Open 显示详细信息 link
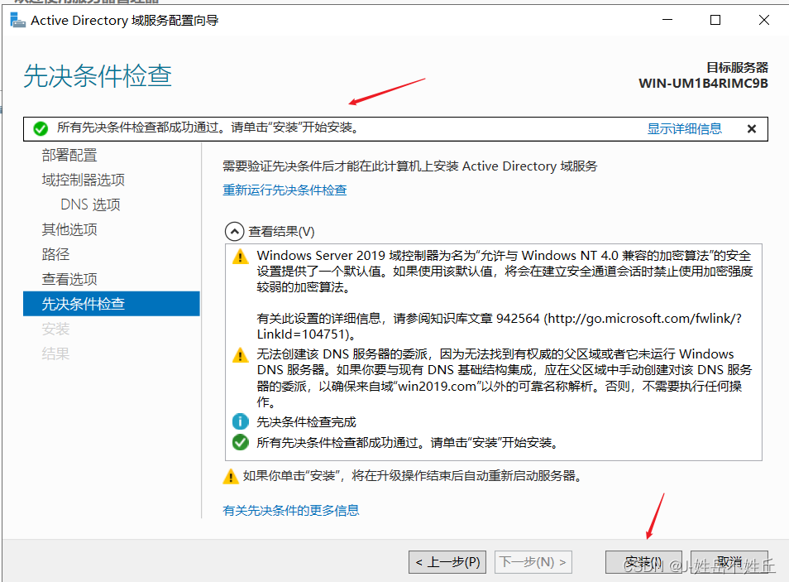The image size is (789, 582). (x=684, y=129)
